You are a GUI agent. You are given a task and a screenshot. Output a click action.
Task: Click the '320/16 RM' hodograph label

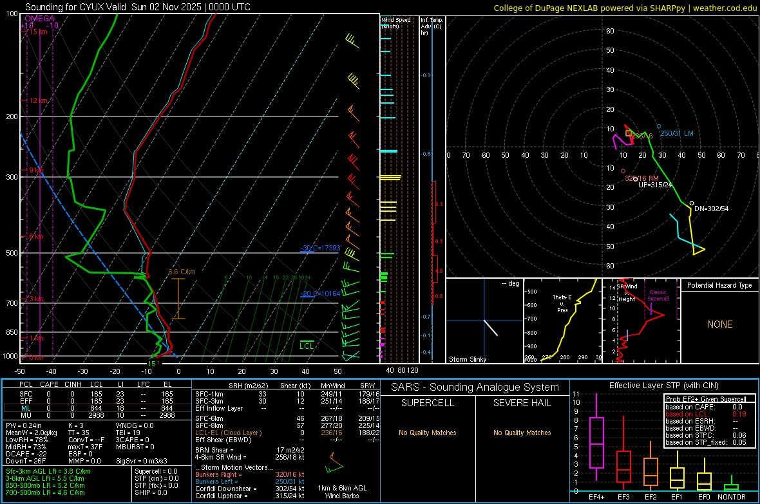click(x=641, y=178)
